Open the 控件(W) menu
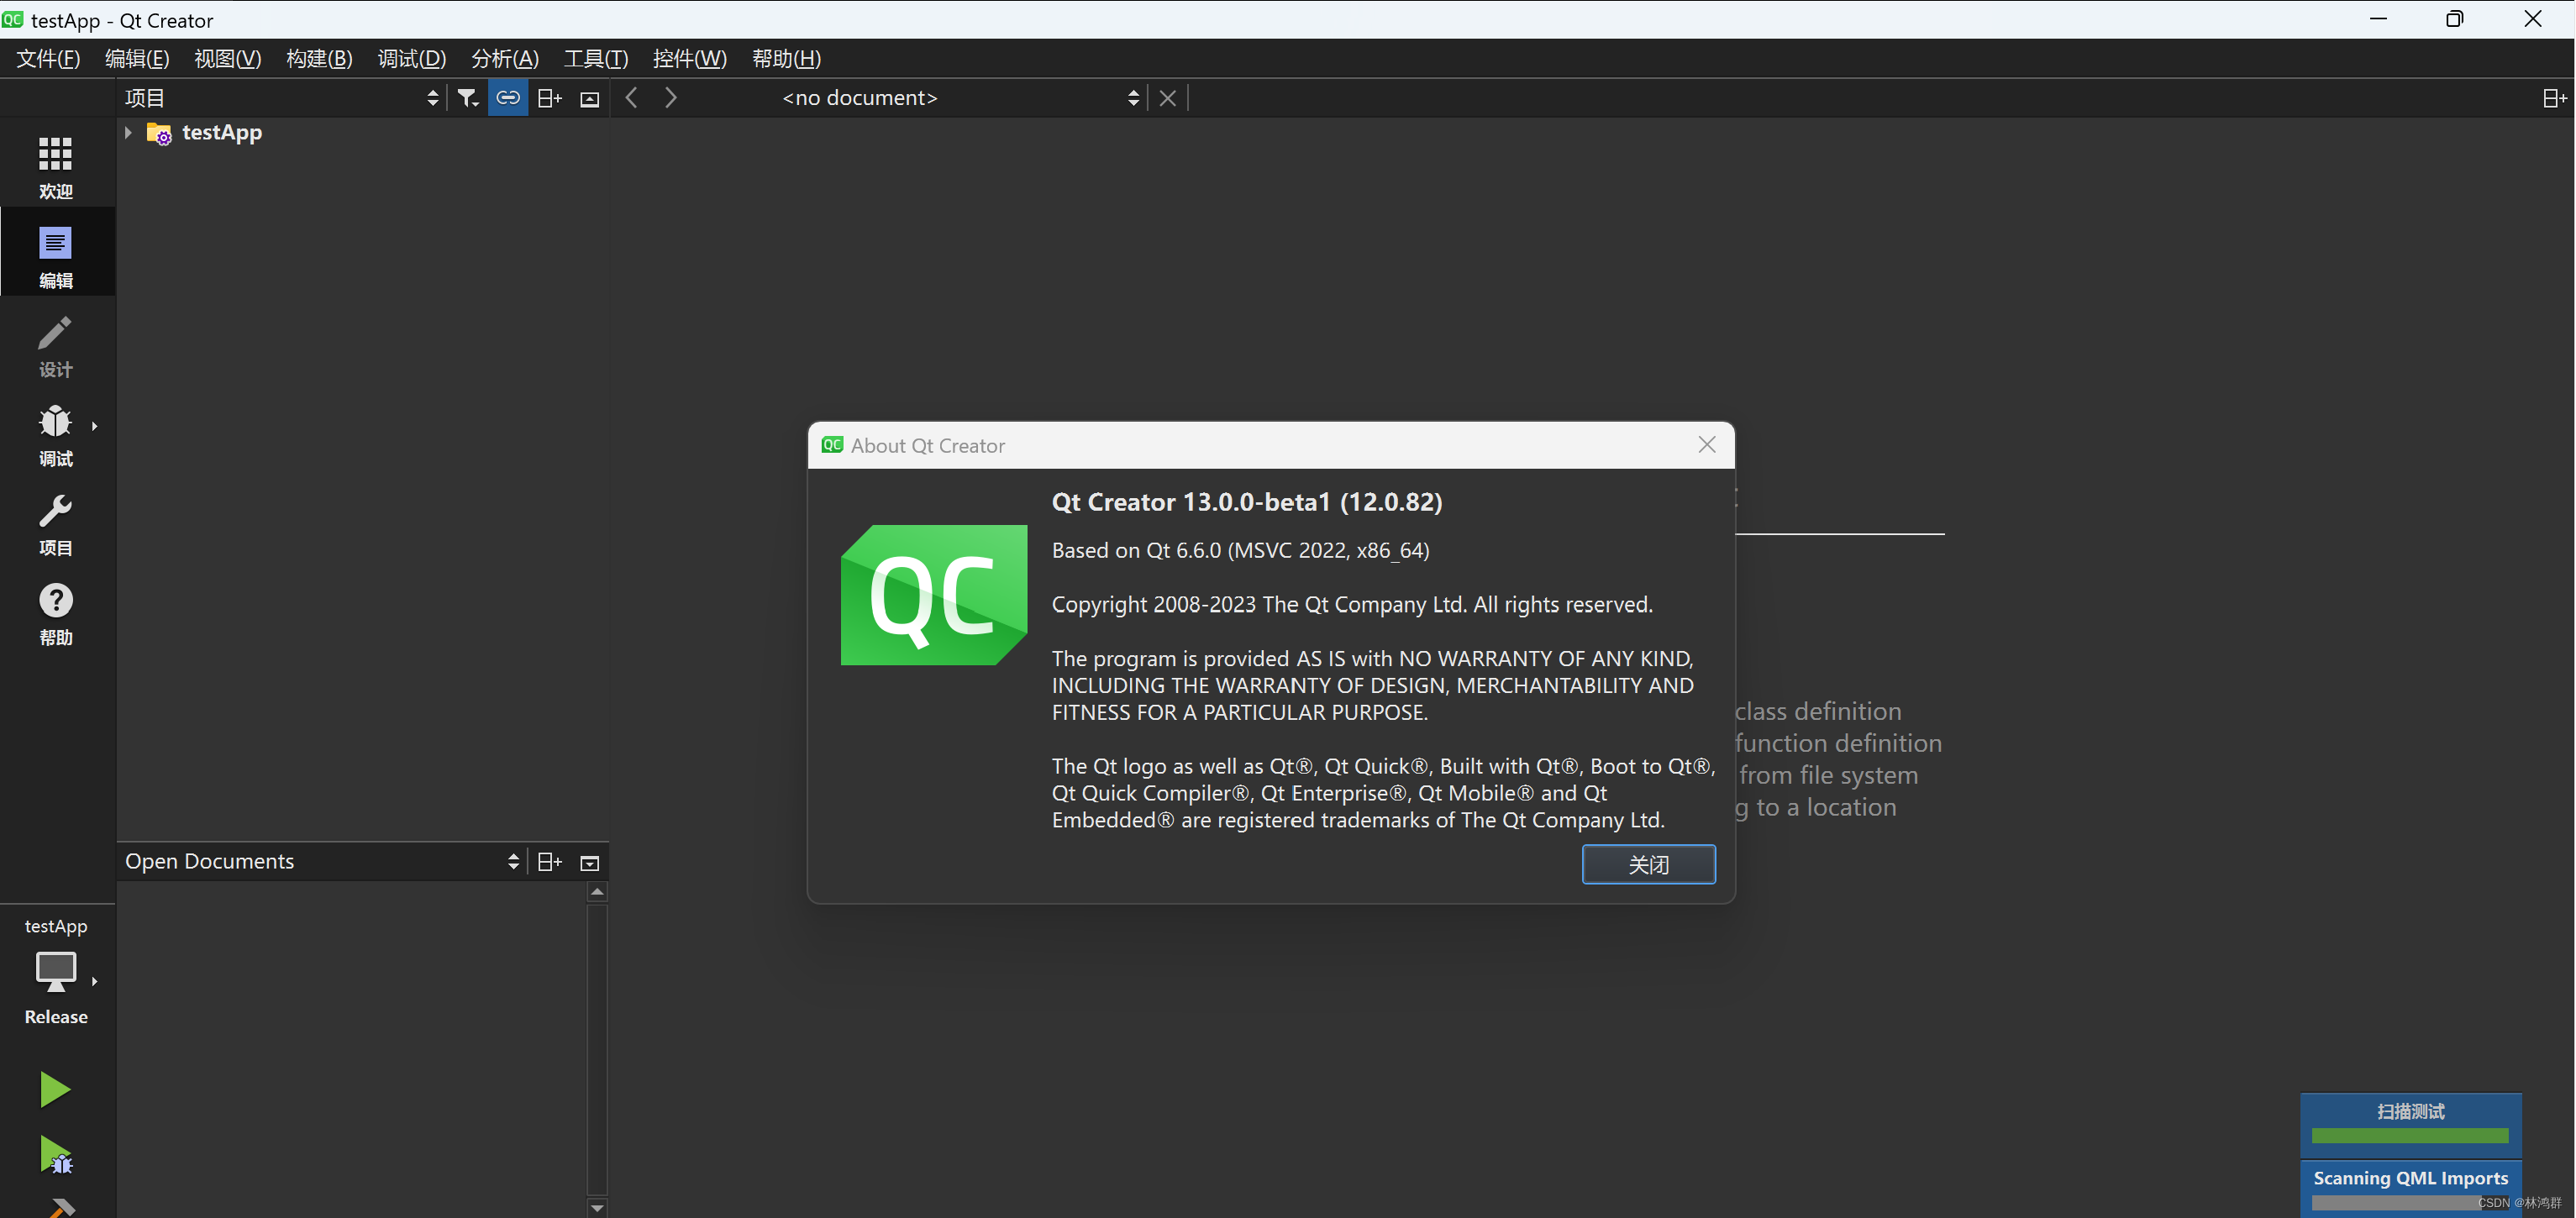The image size is (2576, 1218). (690, 59)
